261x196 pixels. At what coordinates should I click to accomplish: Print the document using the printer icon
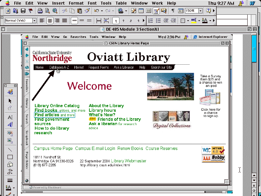[40, 11]
